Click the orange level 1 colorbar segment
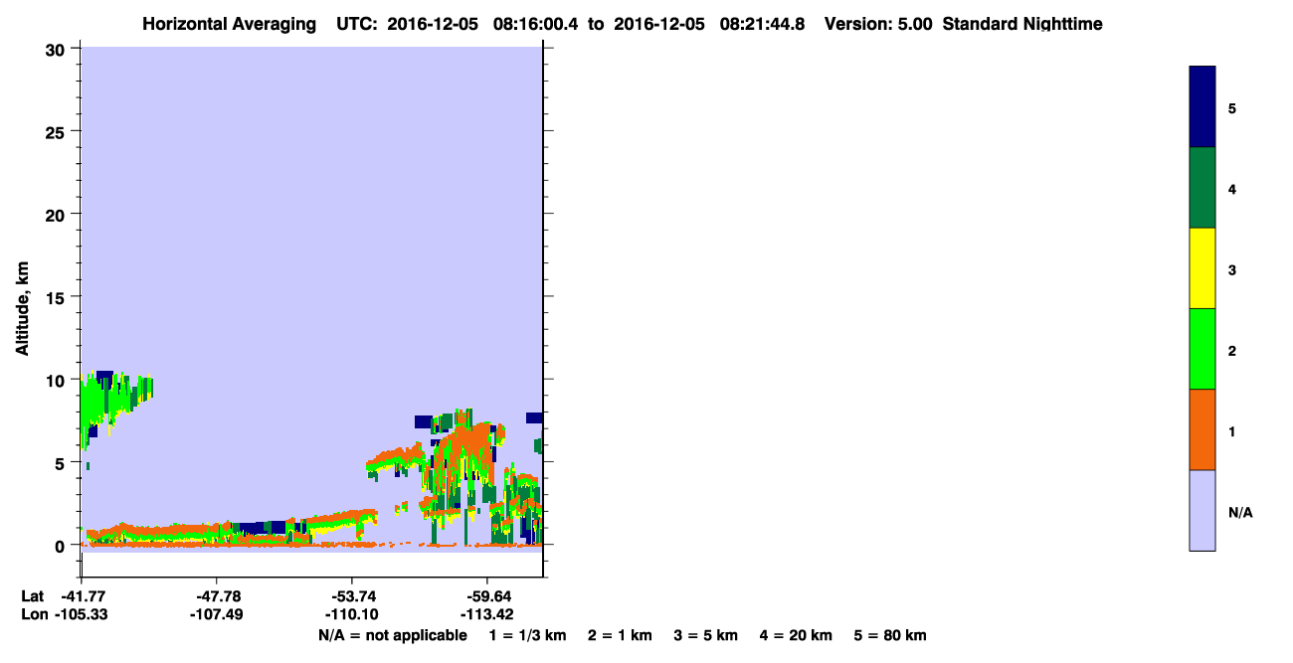The width and height of the screenshot is (1293, 663). click(x=1202, y=429)
